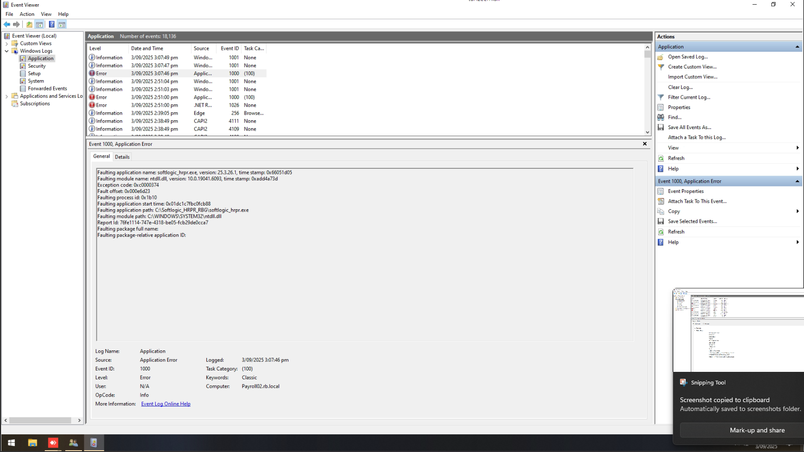Collapse the Application actions section
The image size is (804, 452).
(x=797, y=47)
